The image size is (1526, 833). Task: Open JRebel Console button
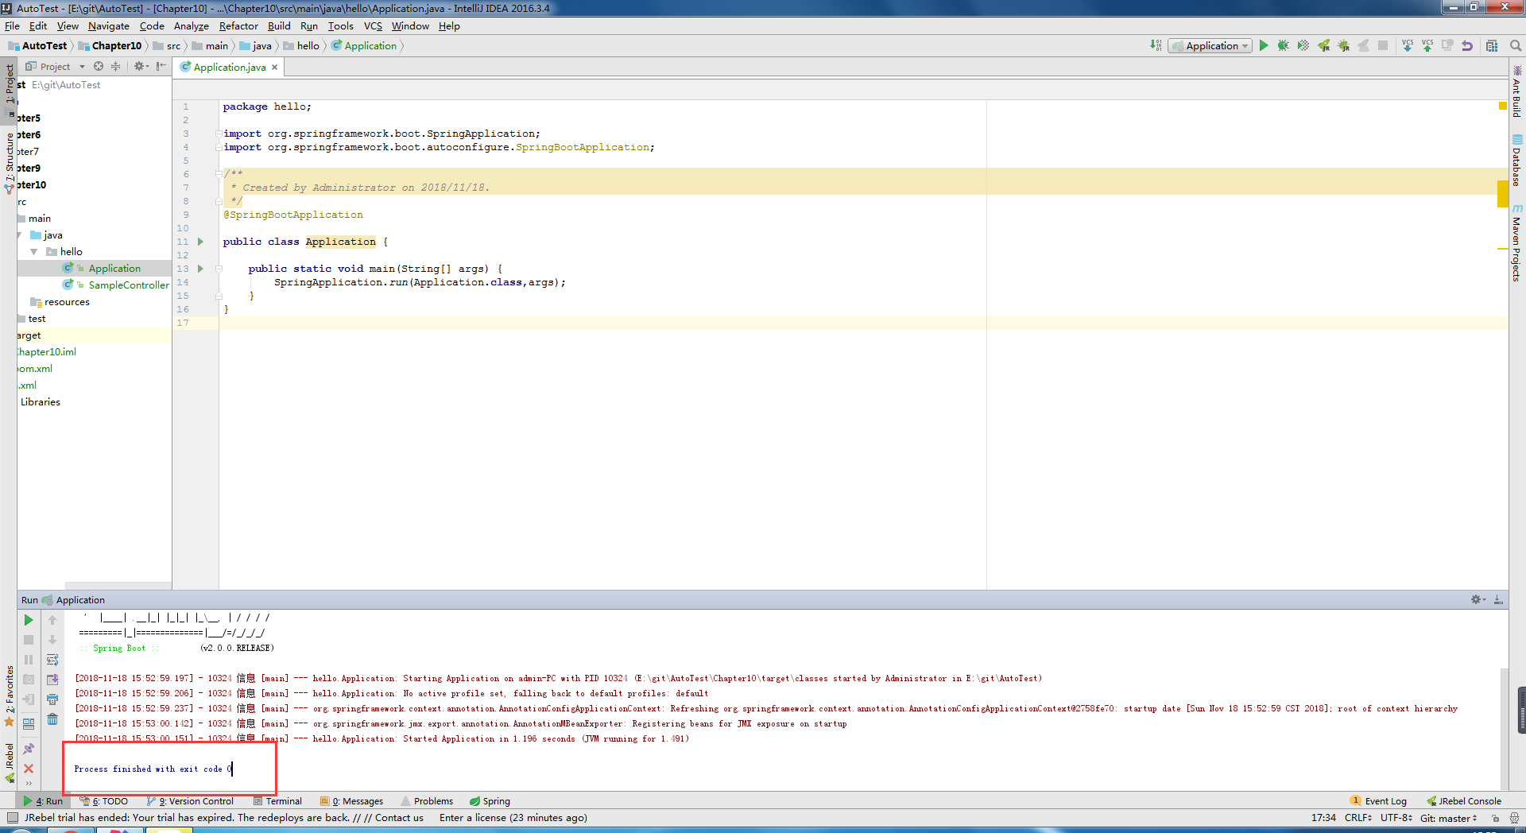(1464, 801)
